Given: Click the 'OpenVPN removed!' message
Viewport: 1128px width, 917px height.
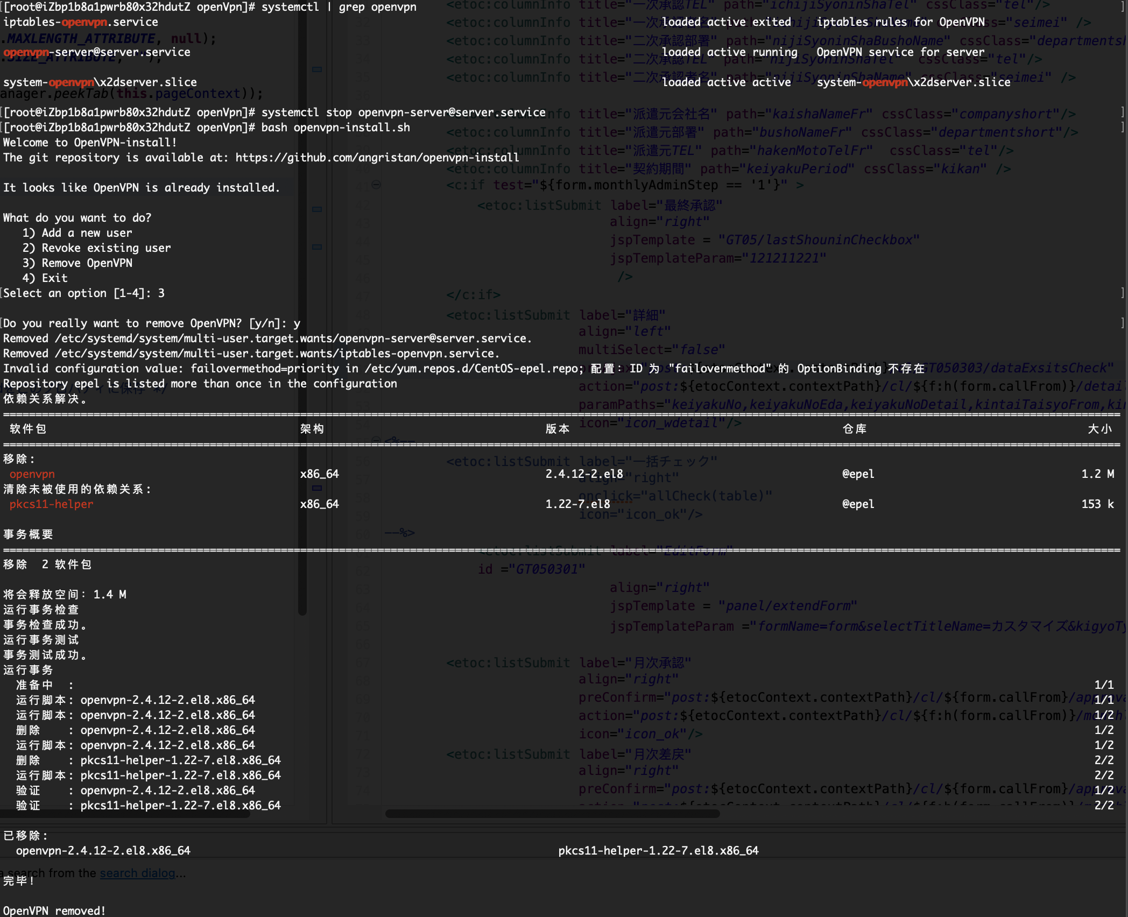Looking at the screenshot, I should 53,911.
